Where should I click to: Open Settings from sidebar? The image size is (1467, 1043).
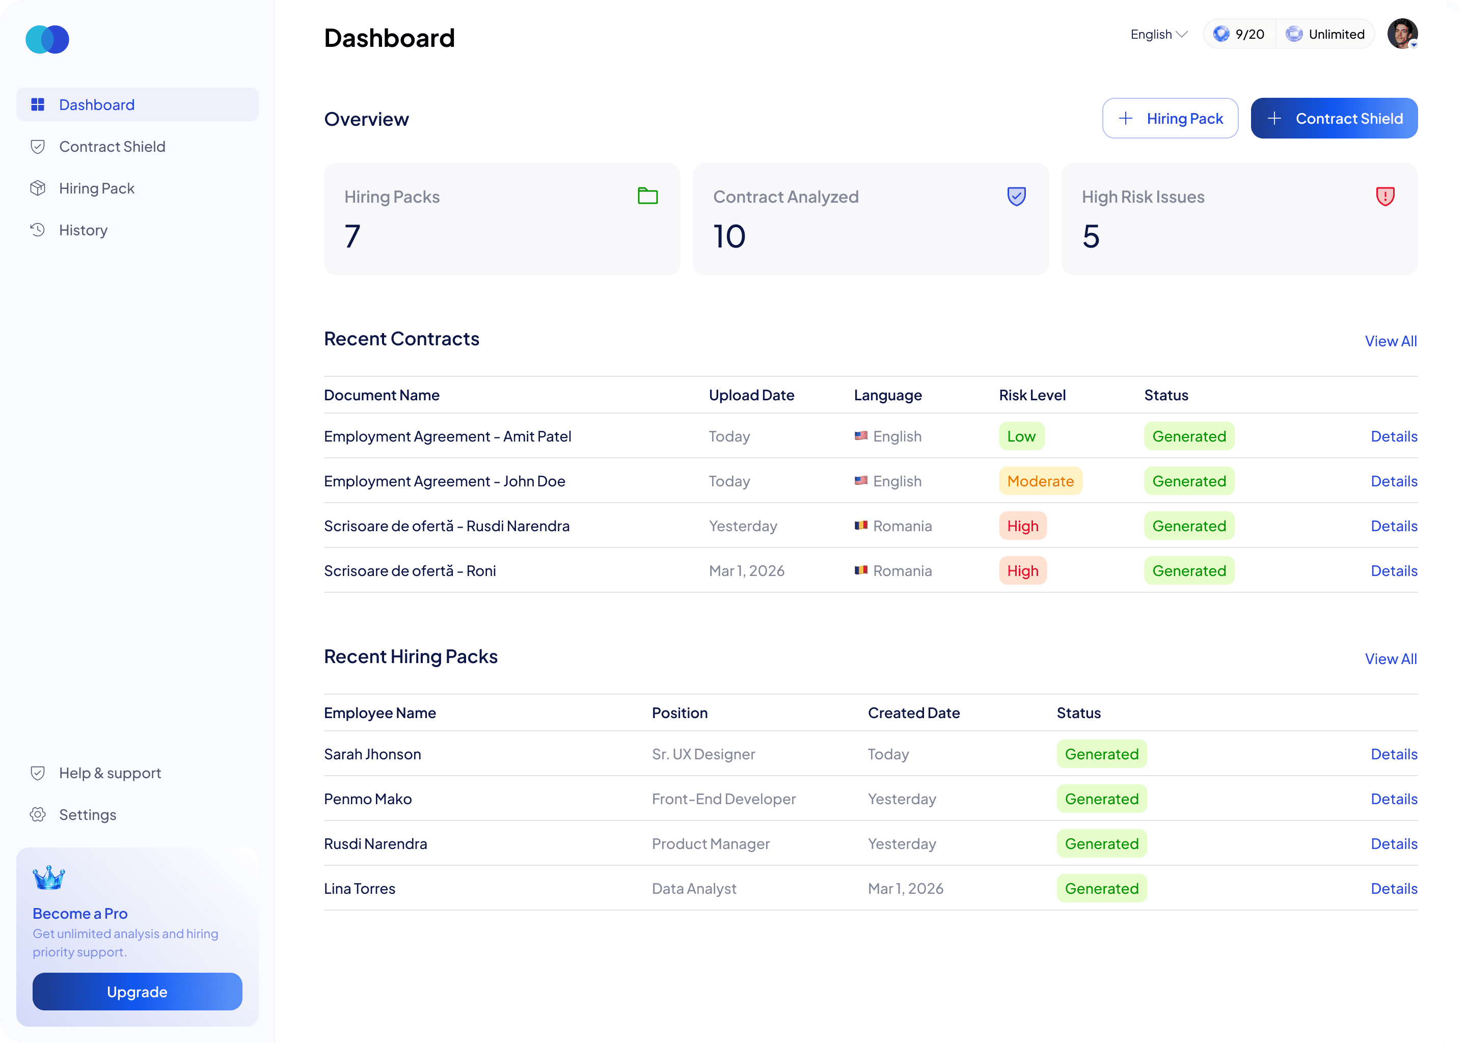click(x=138, y=814)
